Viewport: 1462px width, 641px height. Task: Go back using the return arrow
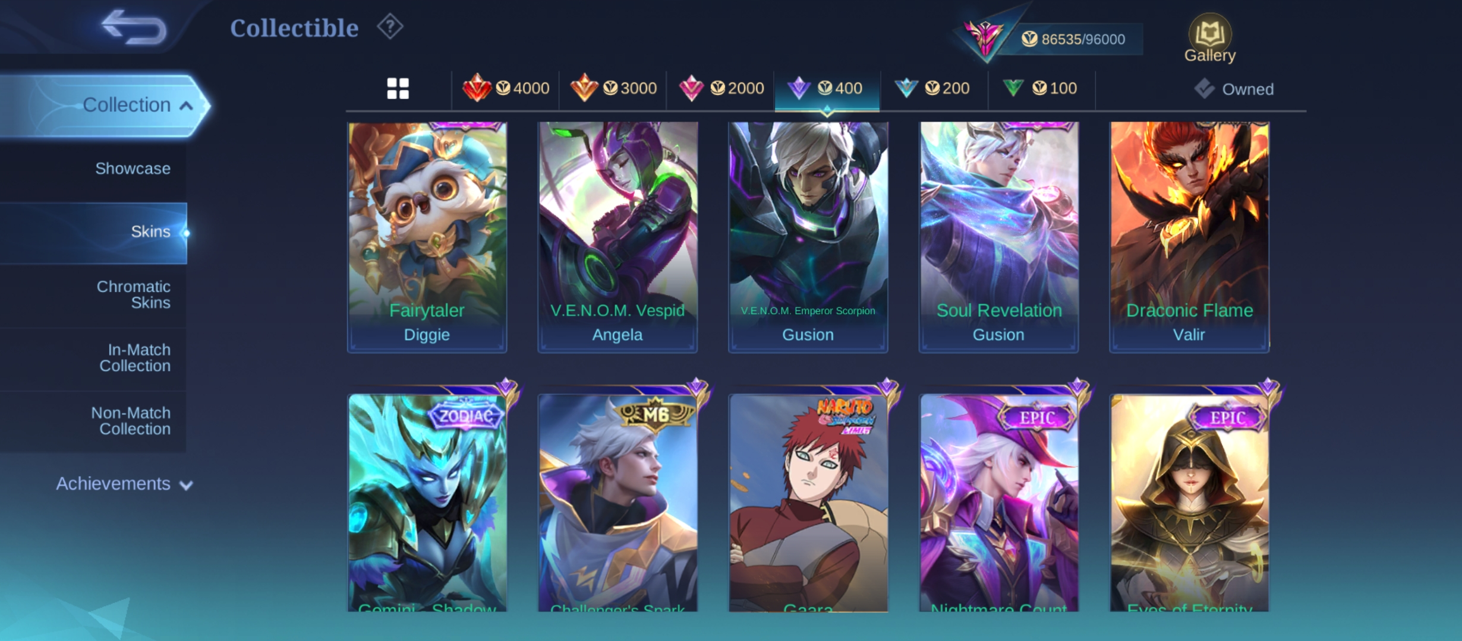[134, 27]
